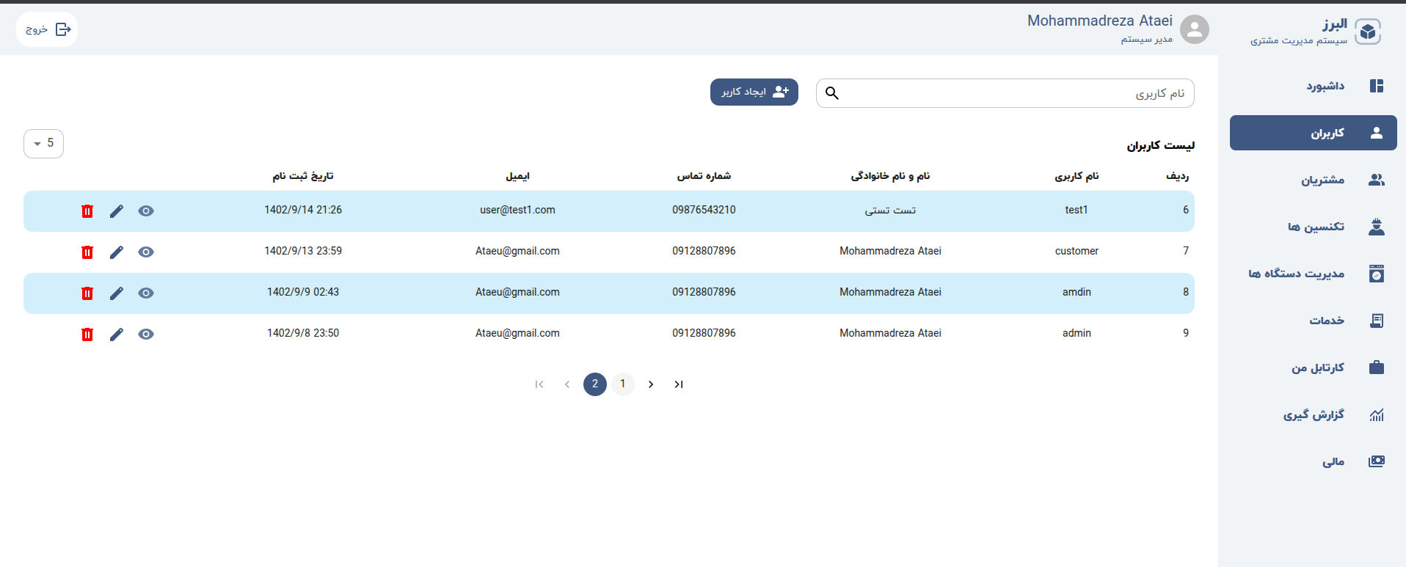Screen dimensions: 1406x567
Task: Click the ایمیل column header
Action: pos(517,176)
